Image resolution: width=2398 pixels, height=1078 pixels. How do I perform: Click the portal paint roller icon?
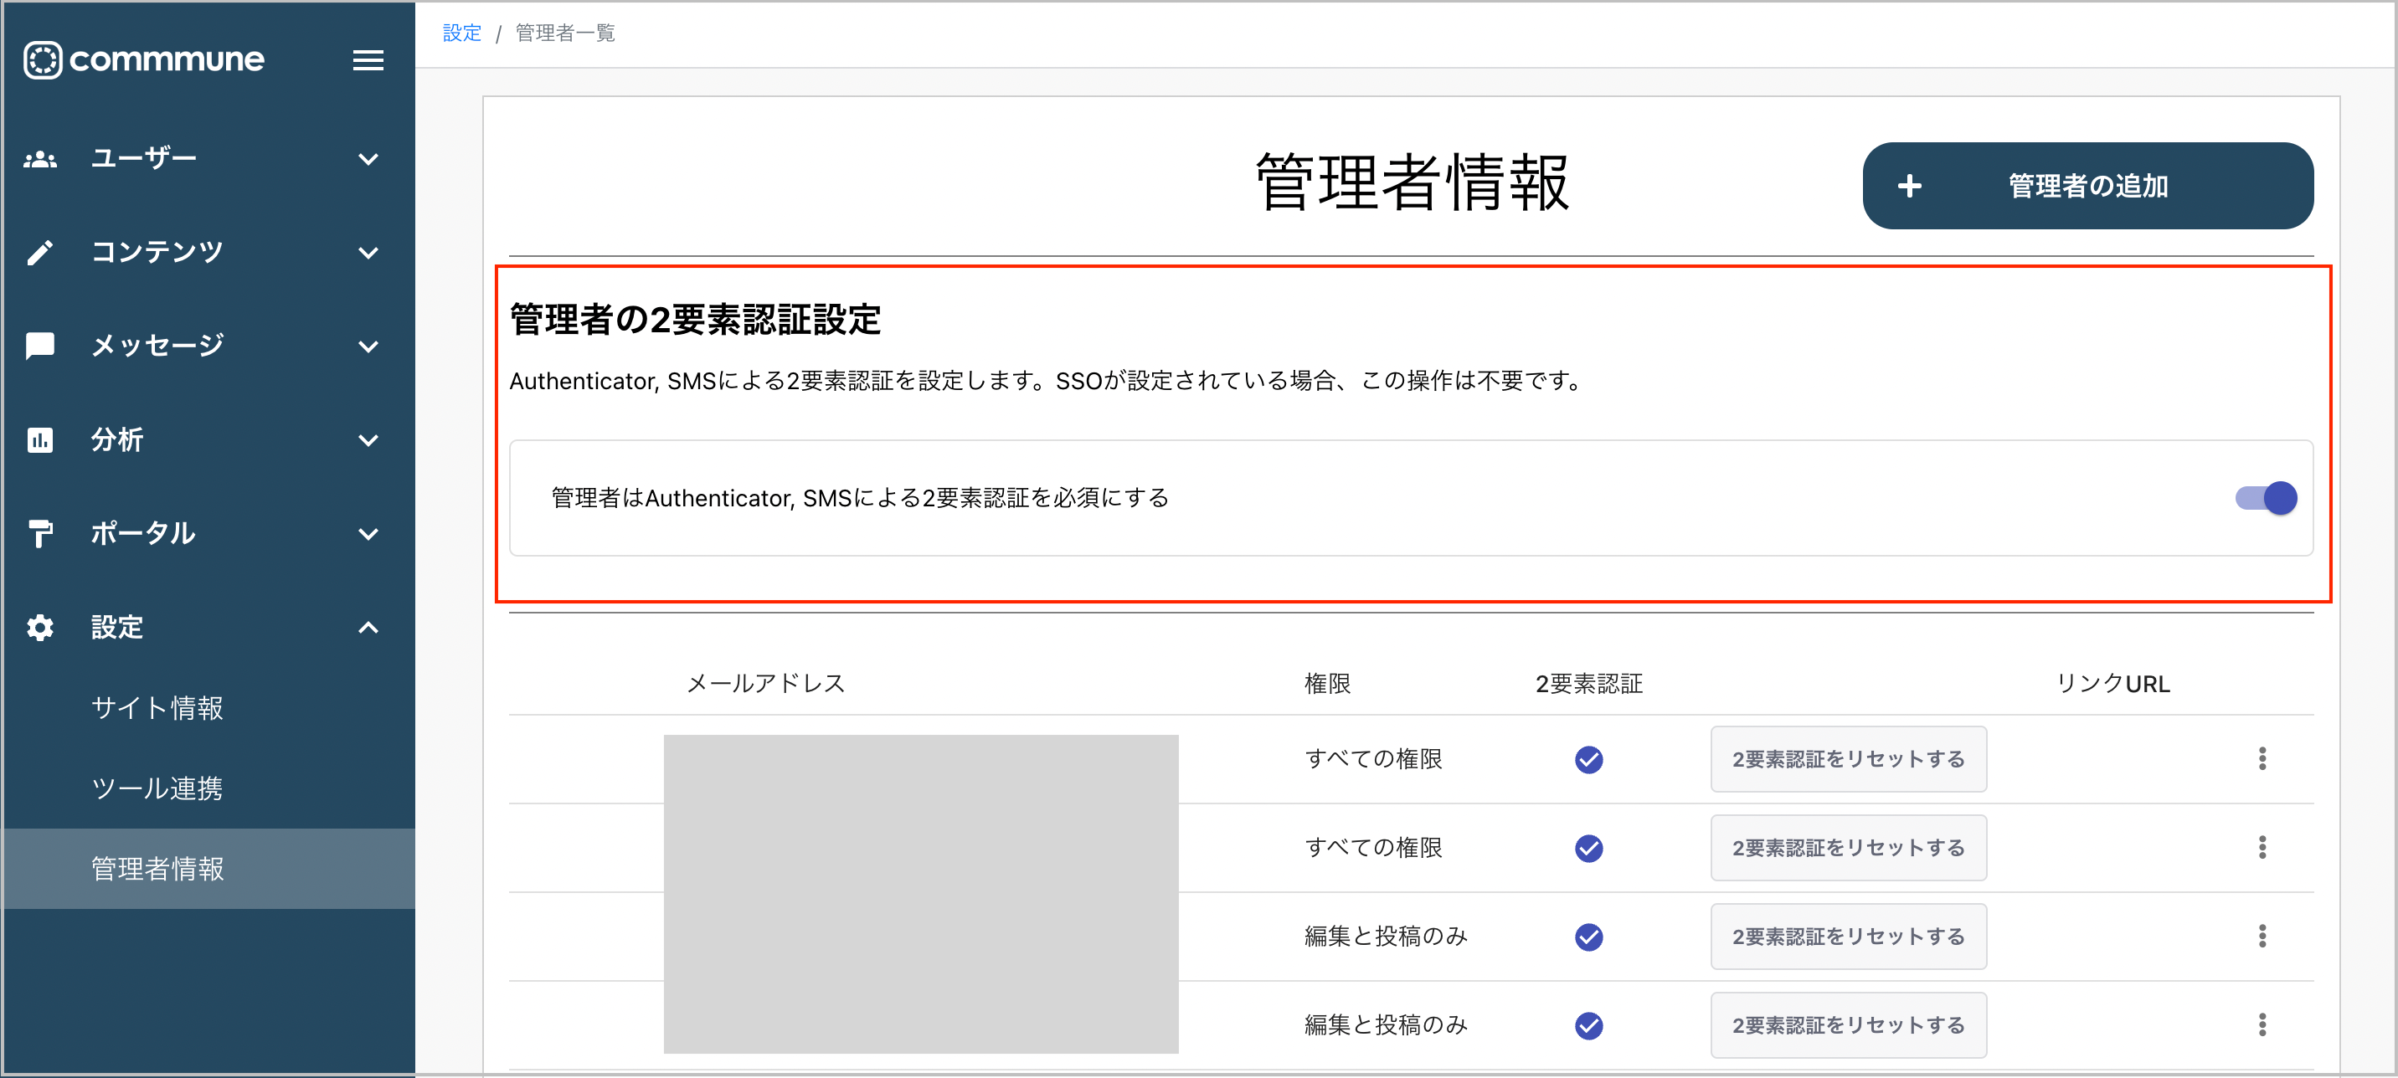pos(40,533)
